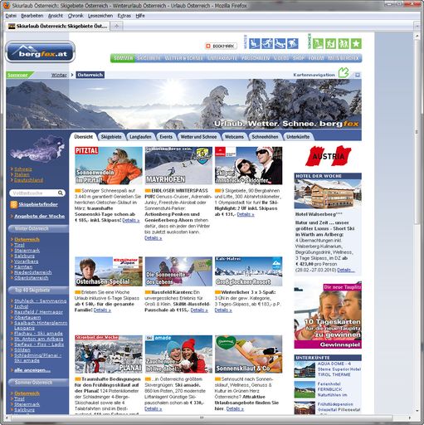424x425 pixels.
Task: Click the Sommer breadcrumb toggle
Action: click(x=18, y=75)
